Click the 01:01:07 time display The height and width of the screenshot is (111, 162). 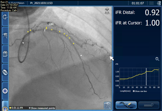(138, 3)
